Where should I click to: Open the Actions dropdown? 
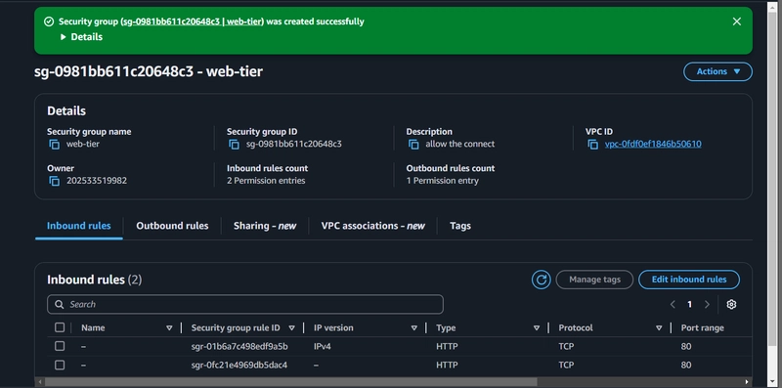[x=717, y=71]
